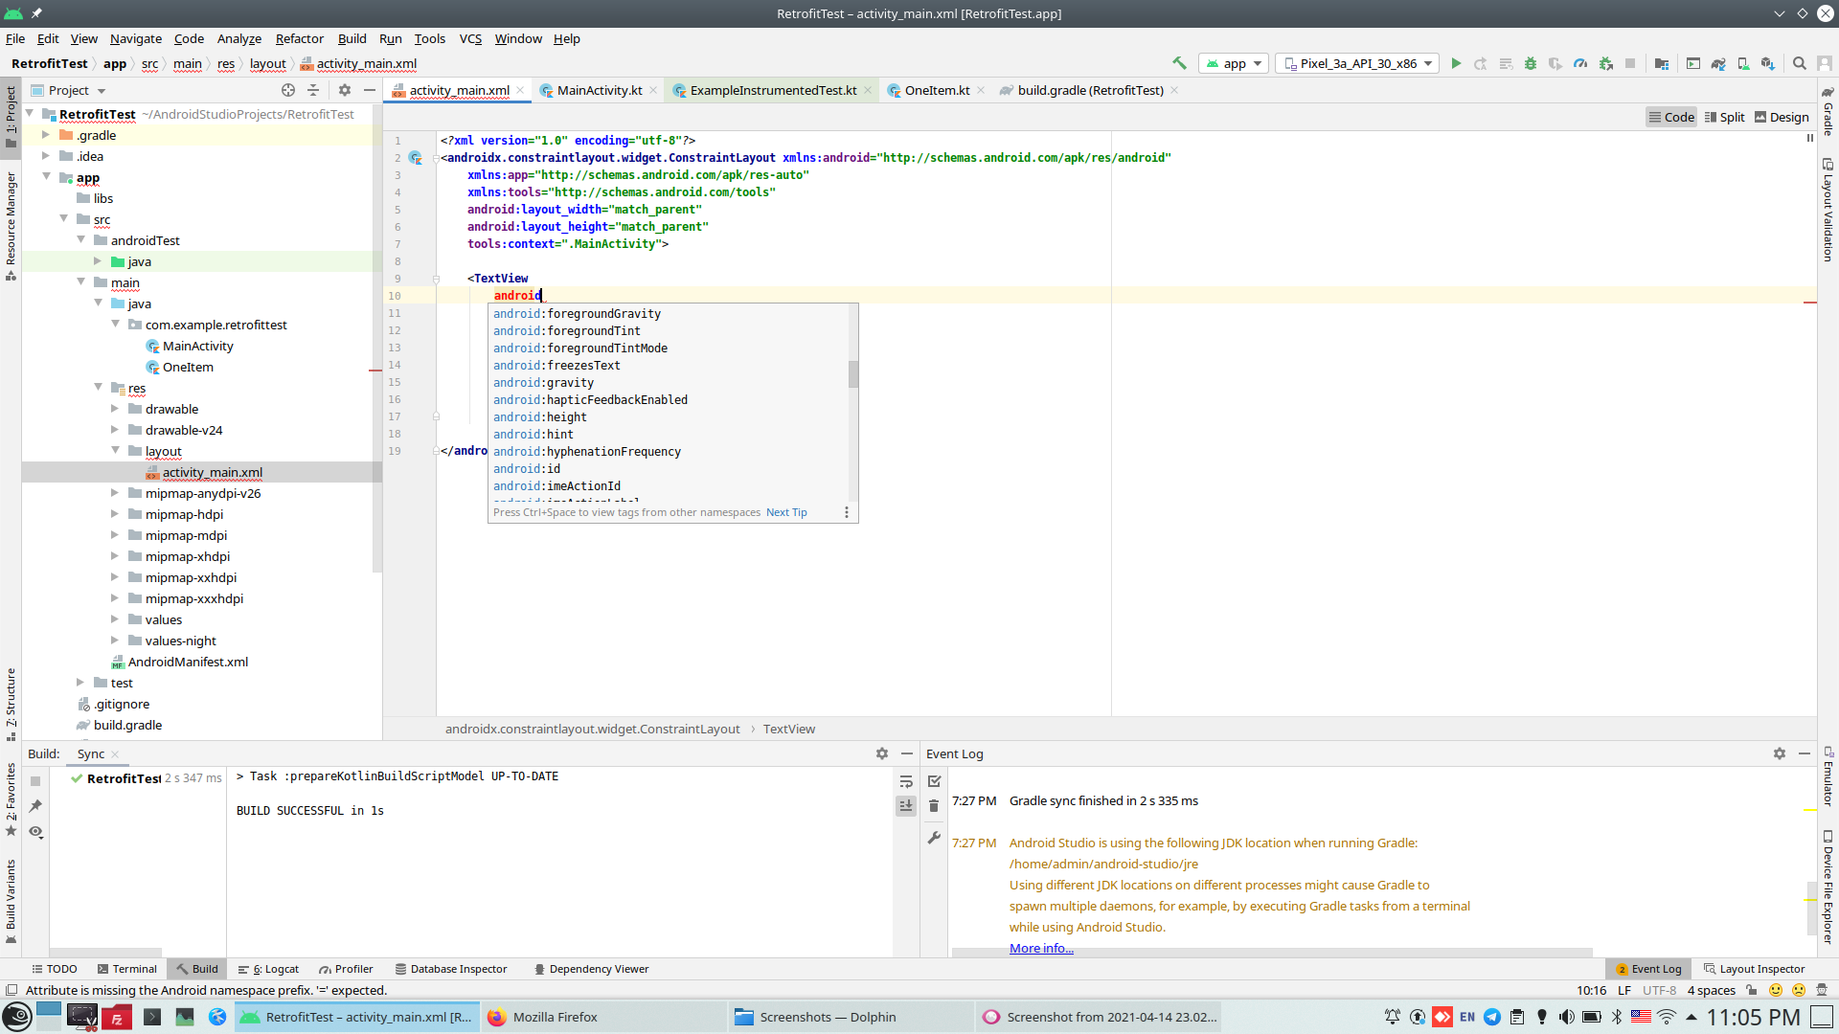
Task: Click the Next Tip link in autocomplete popup
Action: [786, 512]
